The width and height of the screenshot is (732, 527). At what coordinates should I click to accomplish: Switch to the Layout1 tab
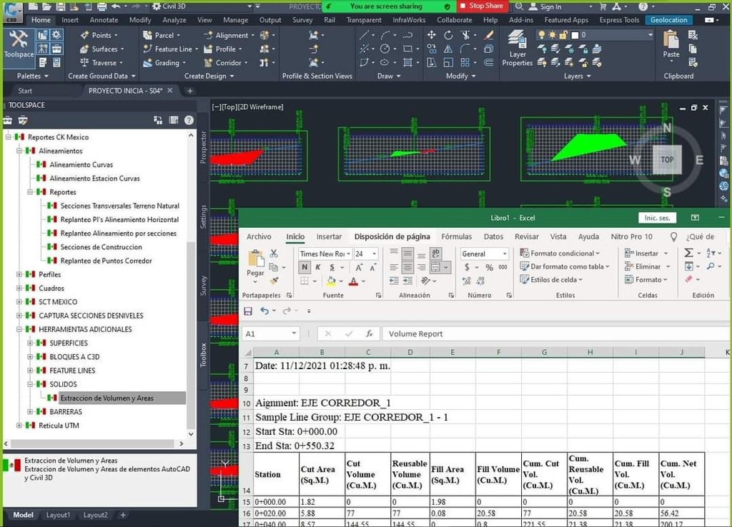pyautogui.click(x=58, y=515)
